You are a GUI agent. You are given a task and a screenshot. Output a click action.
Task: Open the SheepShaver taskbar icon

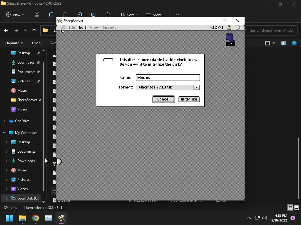click(61, 218)
